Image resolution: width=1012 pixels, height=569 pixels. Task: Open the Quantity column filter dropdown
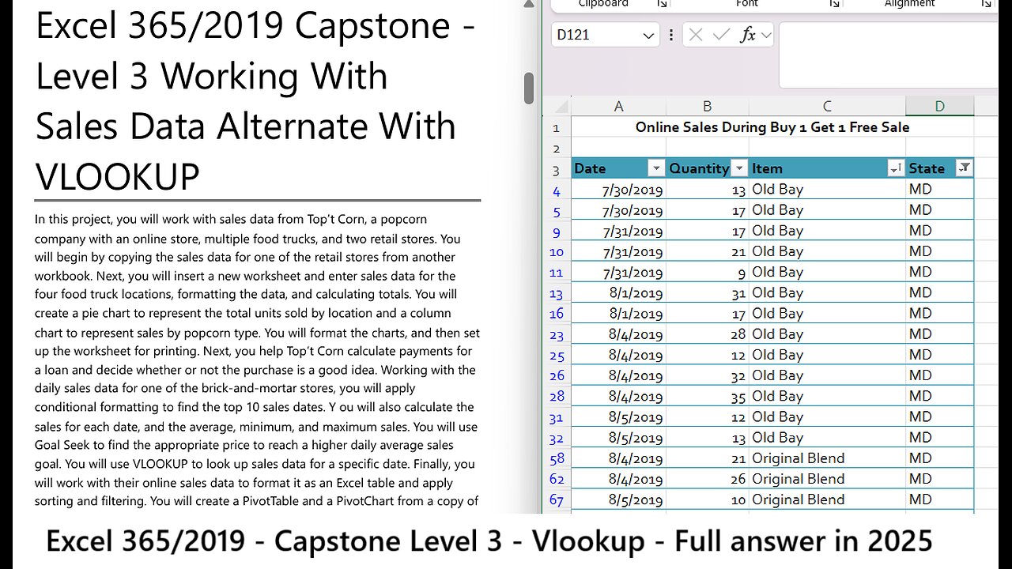[x=739, y=168]
